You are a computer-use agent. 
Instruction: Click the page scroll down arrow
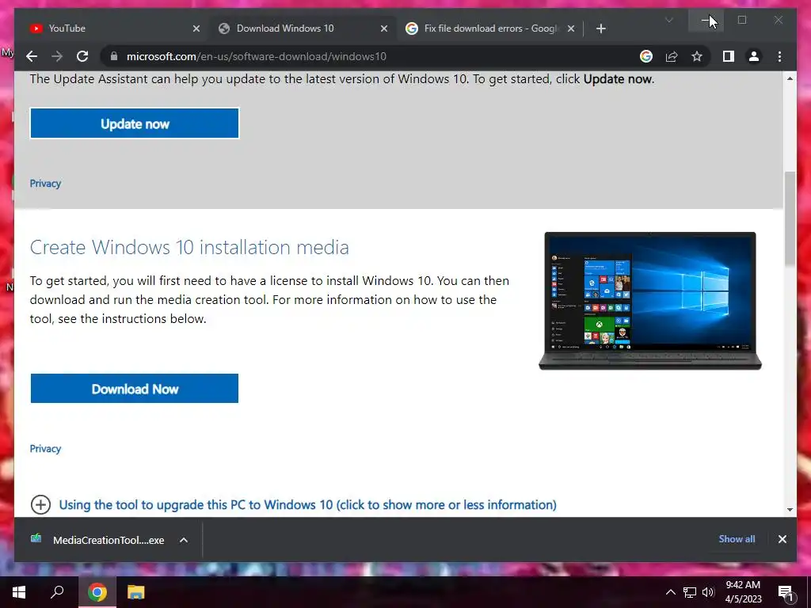click(790, 510)
